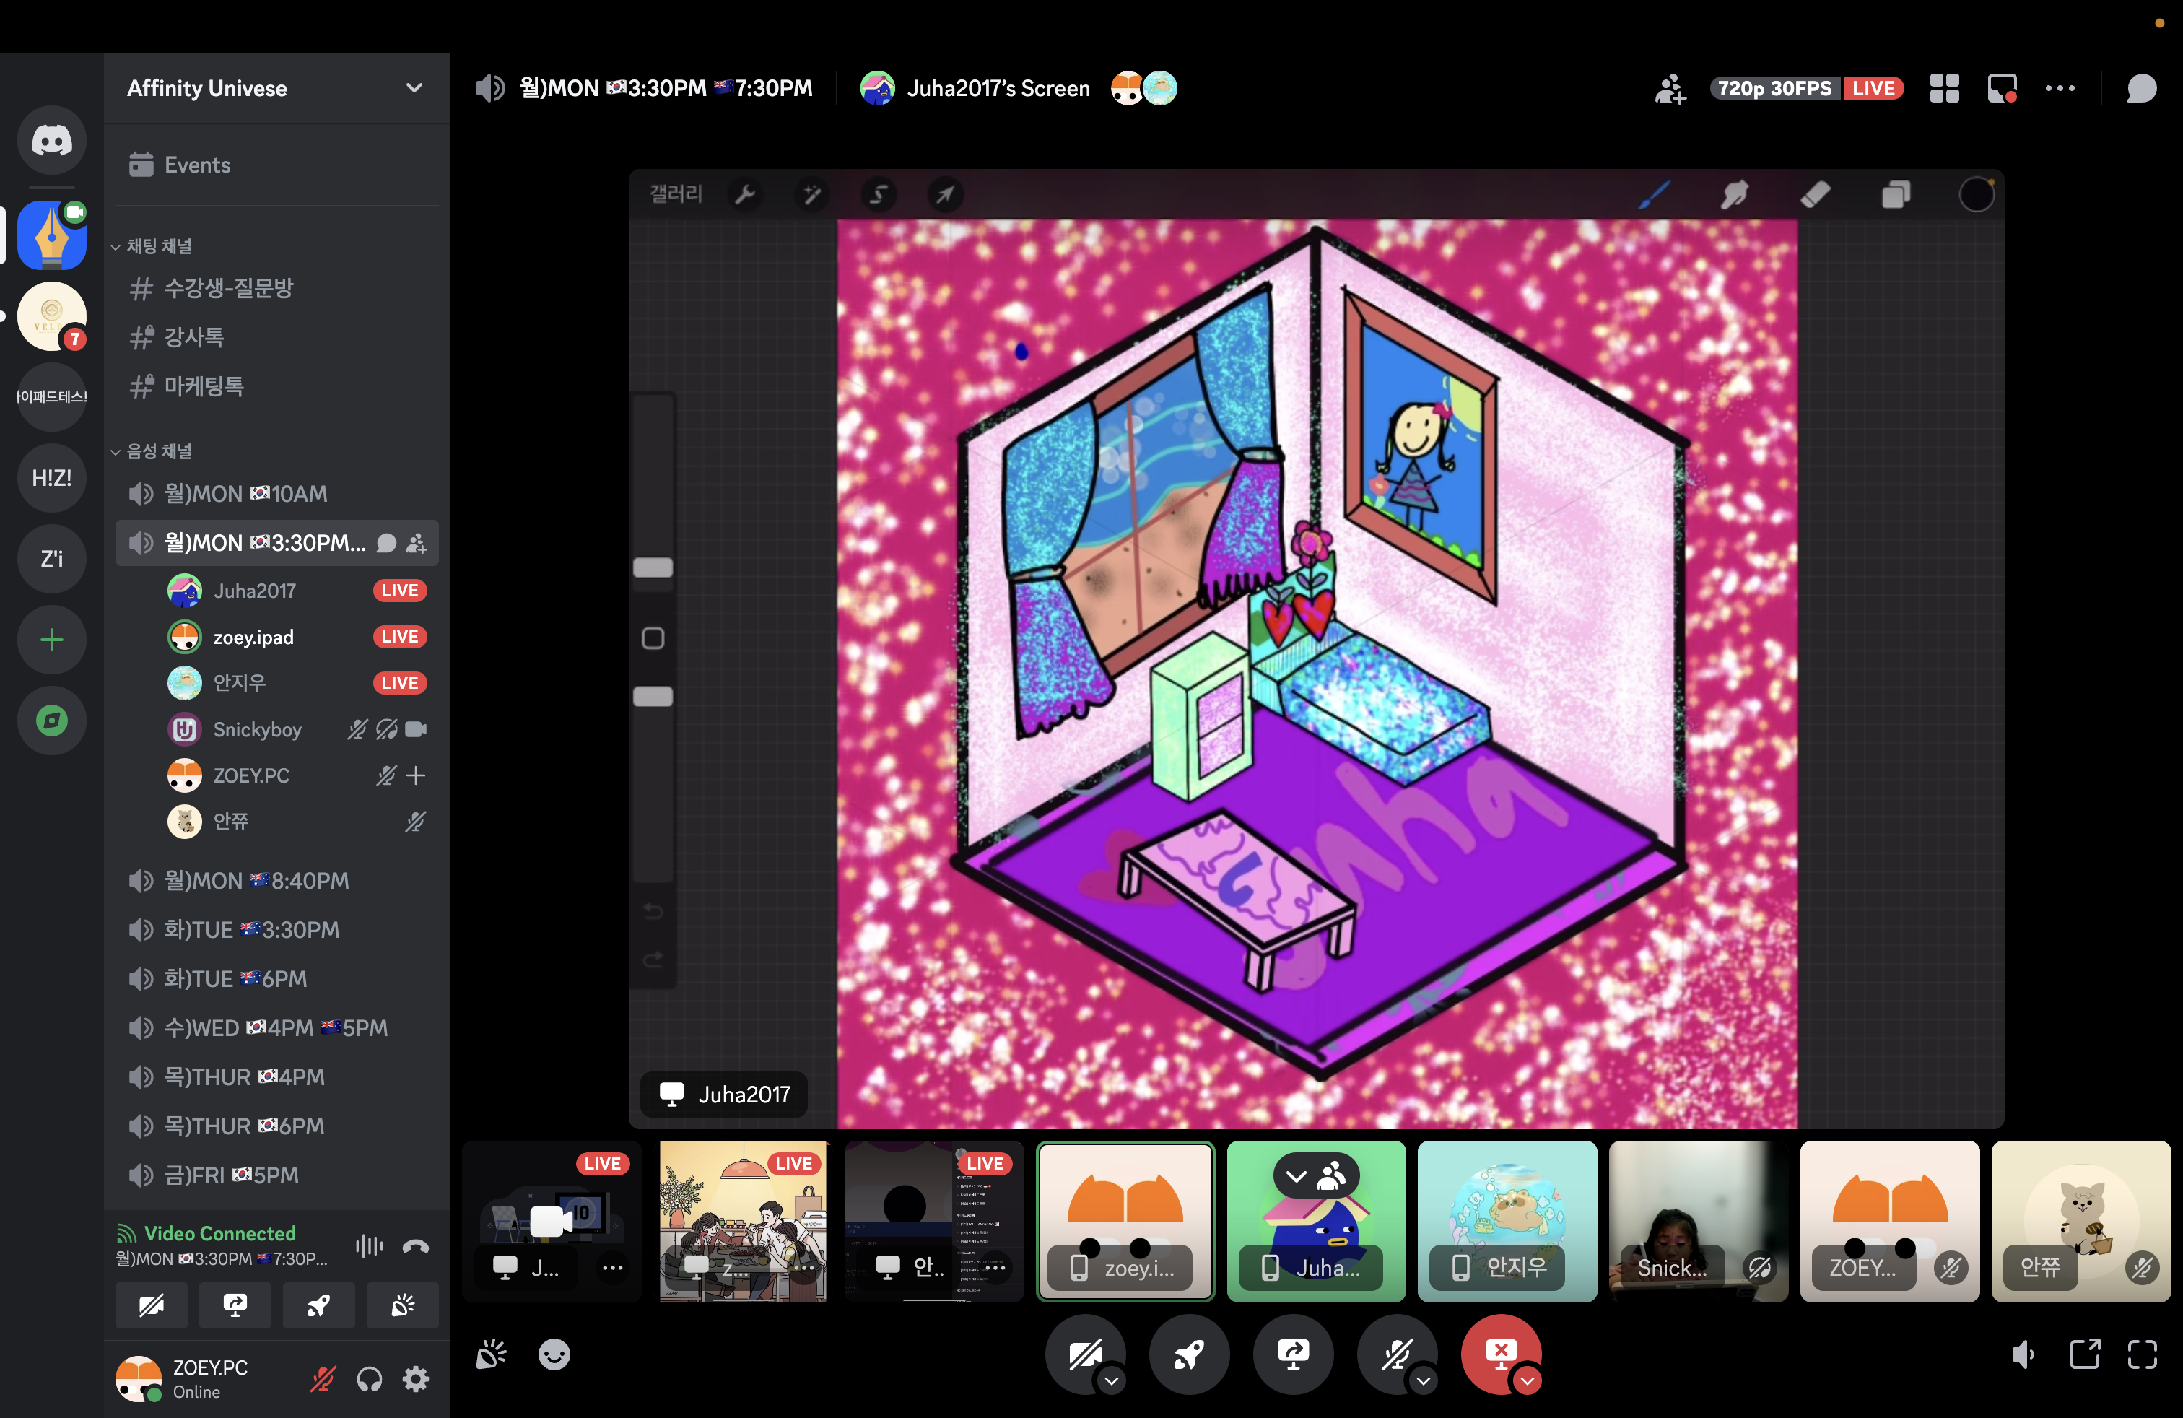Select Snickyboy in the voice member list
The image size is (2183, 1418).
pyautogui.click(x=297, y=729)
